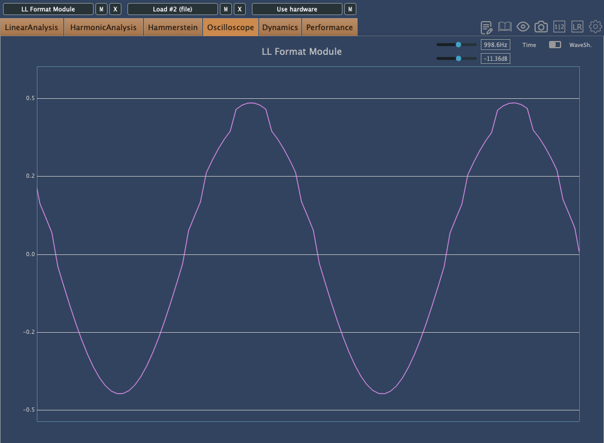Viewport: 604px width, 443px height.
Task: Click the open book manual icon
Action: click(505, 27)
